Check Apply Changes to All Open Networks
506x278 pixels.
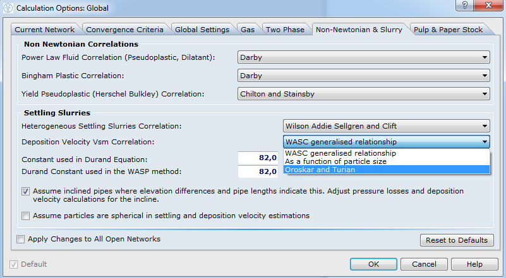(21, 239)
